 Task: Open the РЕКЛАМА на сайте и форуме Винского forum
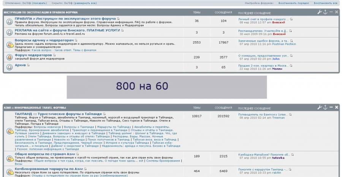click(x=67, y=30)
